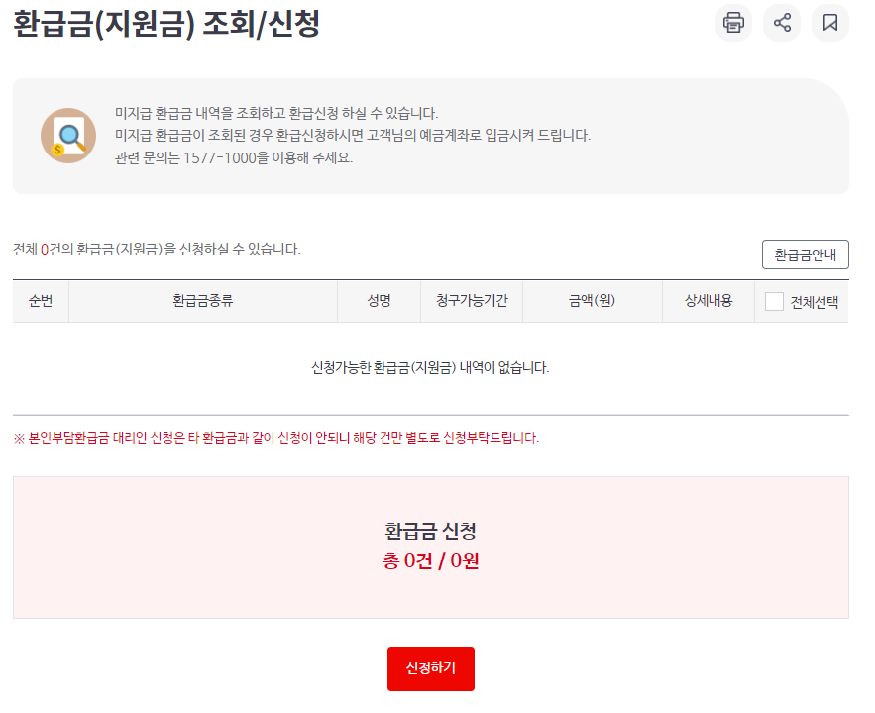Click the 환급금 신청 heading
Screen dimensions: 875x713
[430, 530]
